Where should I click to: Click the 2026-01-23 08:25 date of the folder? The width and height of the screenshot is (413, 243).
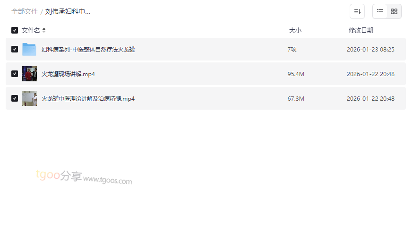[x=370, y=49]
